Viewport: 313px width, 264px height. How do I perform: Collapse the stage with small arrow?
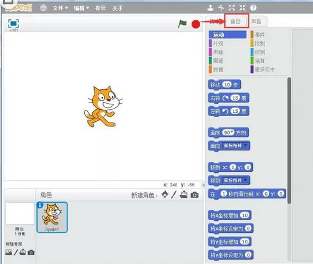pyautogui.click(x=204, y=184)
